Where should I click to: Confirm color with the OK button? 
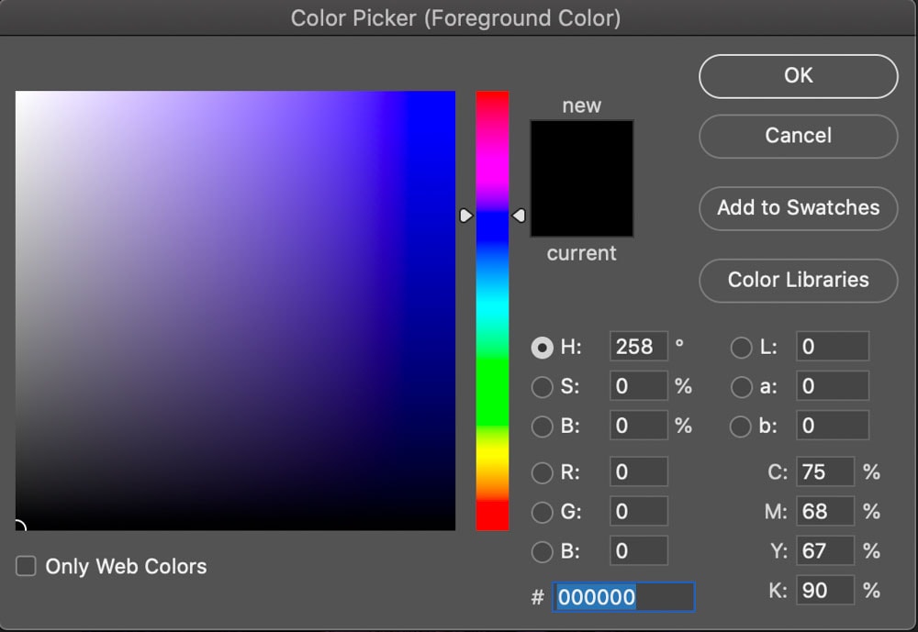click(x=798, y=76)
